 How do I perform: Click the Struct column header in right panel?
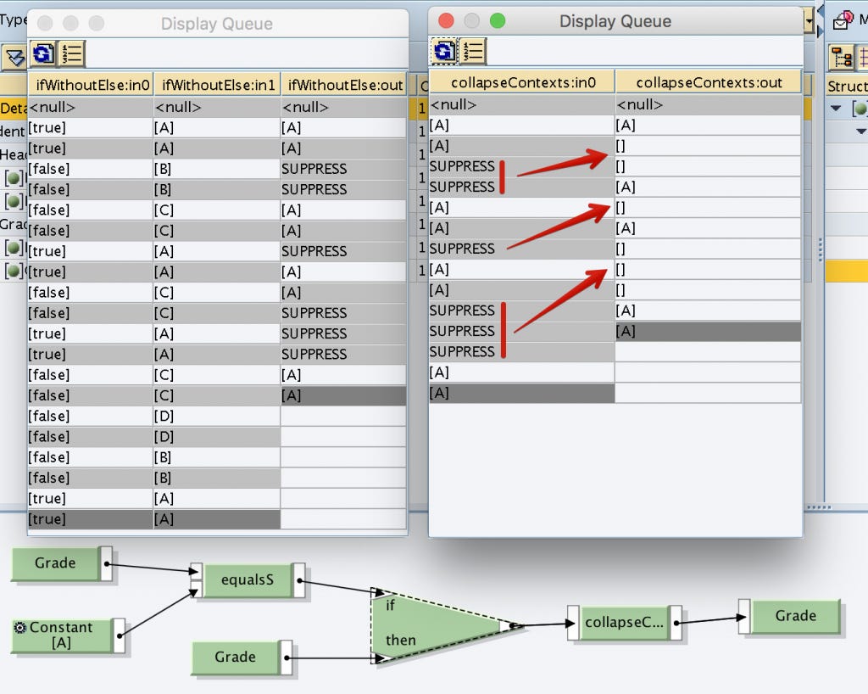pyautogui.click(x=847, y=86)
